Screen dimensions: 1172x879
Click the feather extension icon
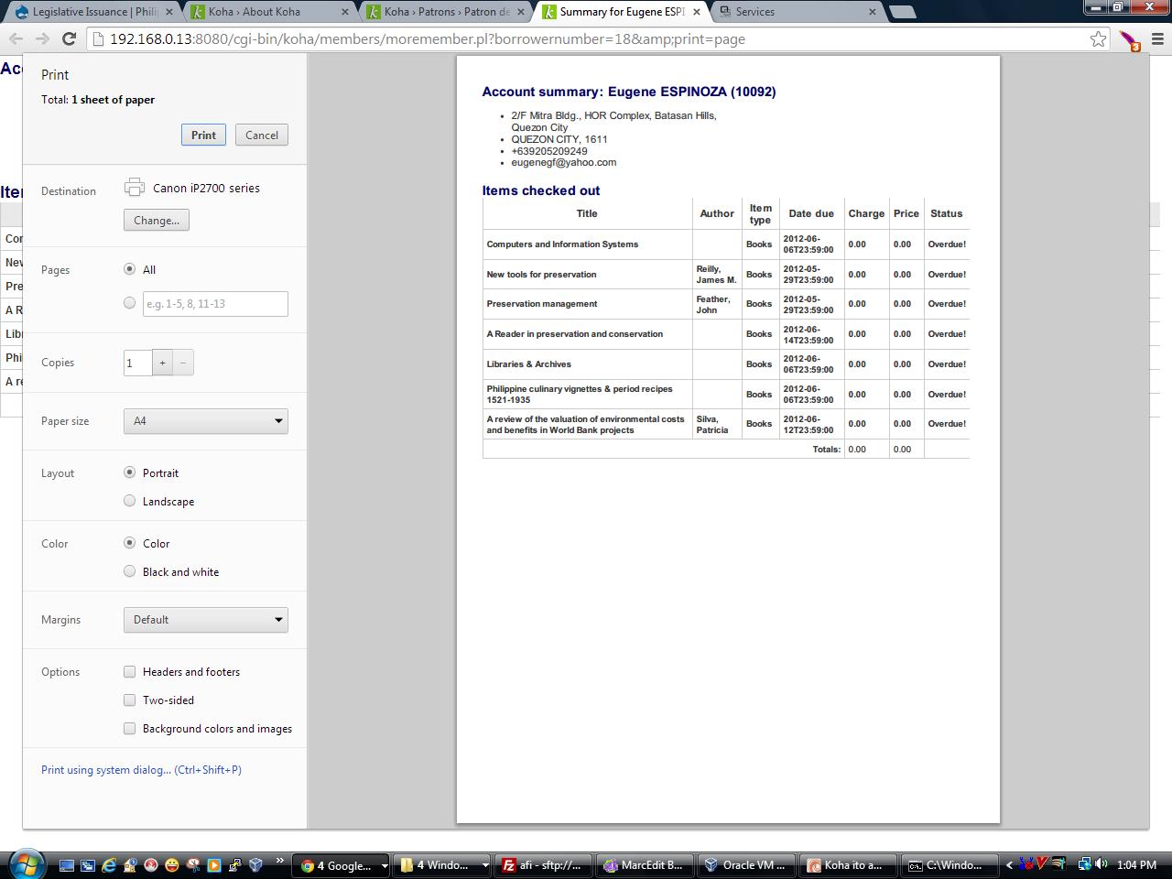[1129, 40]
